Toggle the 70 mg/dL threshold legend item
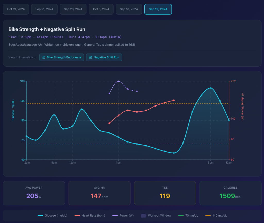Screen dimensions: 264x223 [x=188, y=216]
